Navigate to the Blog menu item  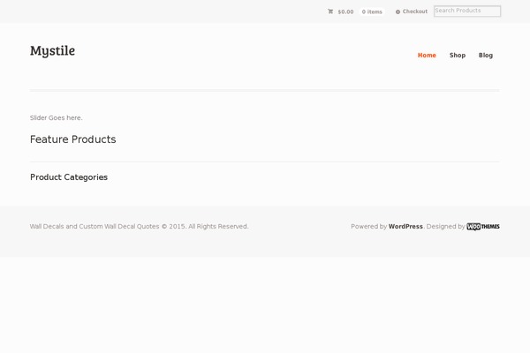click(486, 55)
